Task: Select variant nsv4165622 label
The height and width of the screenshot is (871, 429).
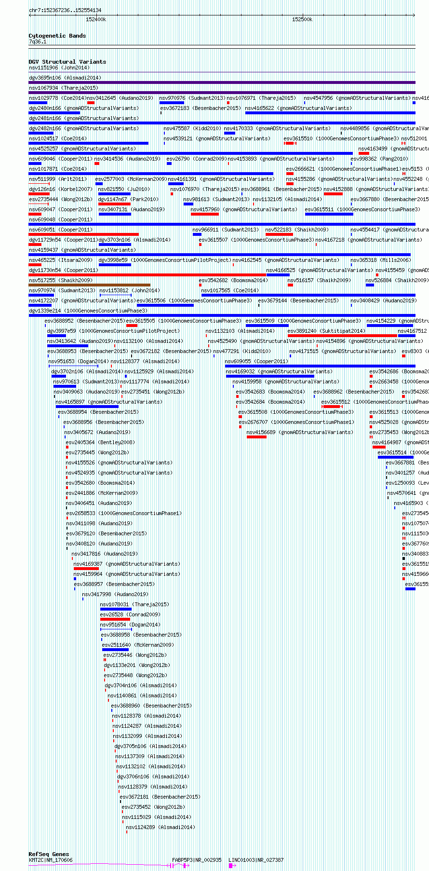Action: click(298, 109)
